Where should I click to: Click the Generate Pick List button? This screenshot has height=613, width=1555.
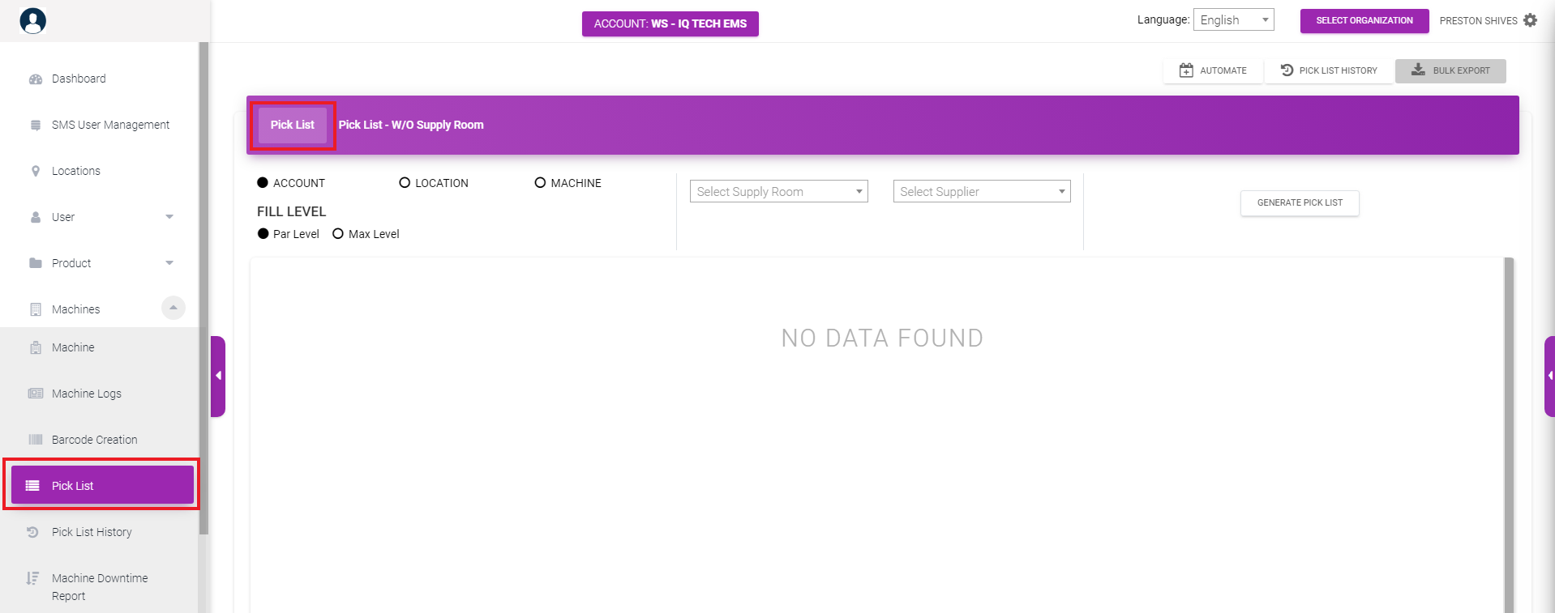coord(1300,202)
